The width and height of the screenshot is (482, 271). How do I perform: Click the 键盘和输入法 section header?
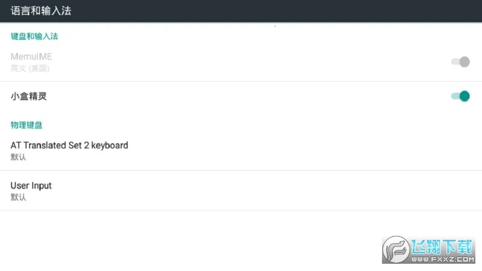tap(34, 36)
